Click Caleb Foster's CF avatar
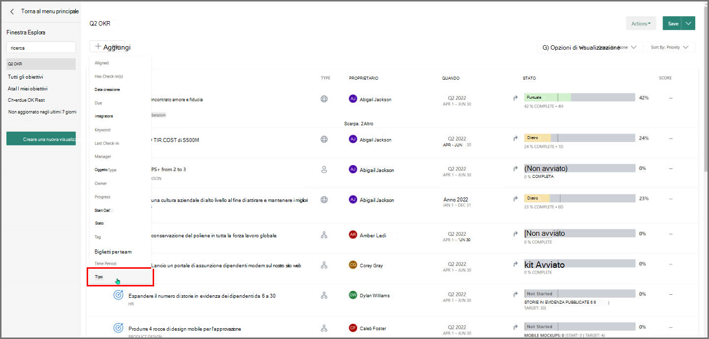 pyautogui.click(x=353, y=328)
